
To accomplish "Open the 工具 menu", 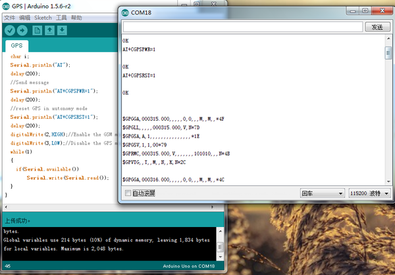I will tap(61, 18).
